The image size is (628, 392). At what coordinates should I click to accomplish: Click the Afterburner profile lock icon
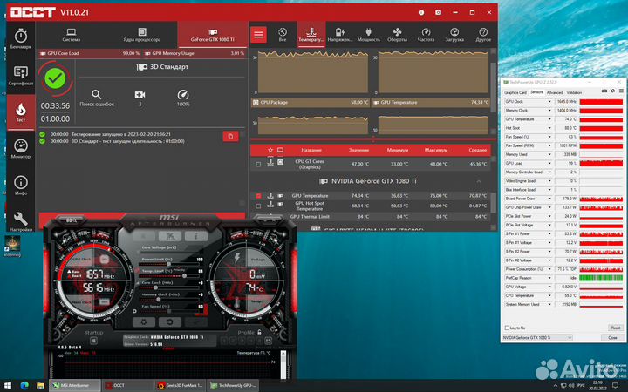click(260, 333)
